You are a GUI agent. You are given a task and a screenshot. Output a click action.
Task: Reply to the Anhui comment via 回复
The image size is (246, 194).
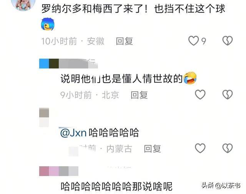point(125,41)
